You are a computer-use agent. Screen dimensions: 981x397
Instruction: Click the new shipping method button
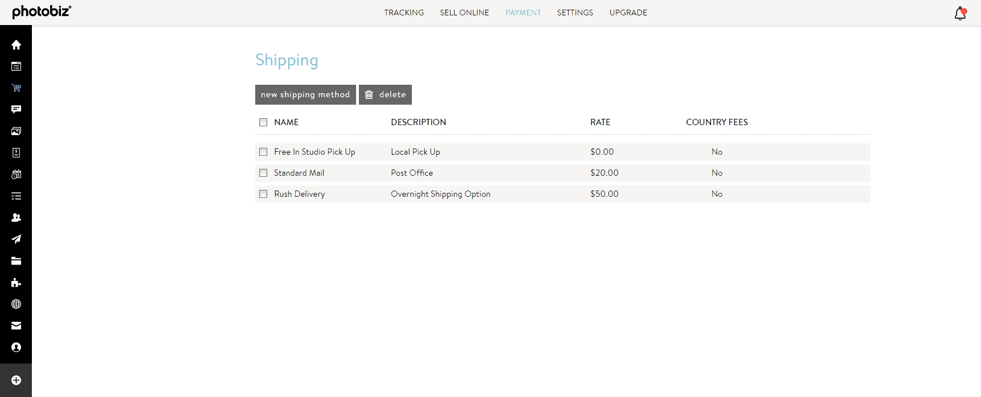pyautogui.click(x=305, y=94)
